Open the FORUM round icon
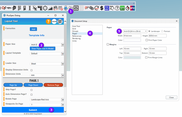182x117 pixels. coord(54,22)
